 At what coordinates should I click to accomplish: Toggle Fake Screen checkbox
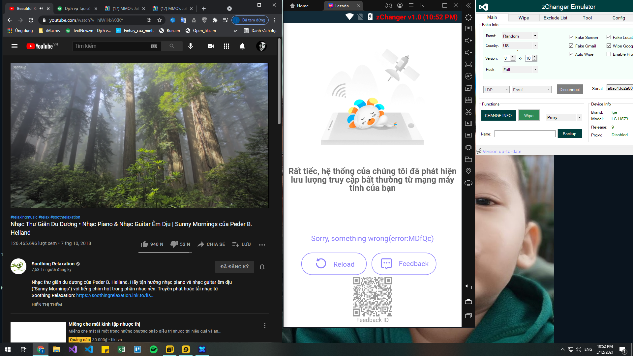(x=571, y=37)
